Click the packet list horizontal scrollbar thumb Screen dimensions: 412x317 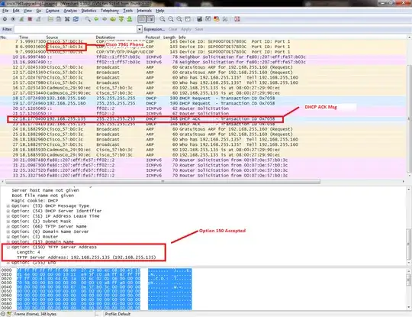[163, 182]
